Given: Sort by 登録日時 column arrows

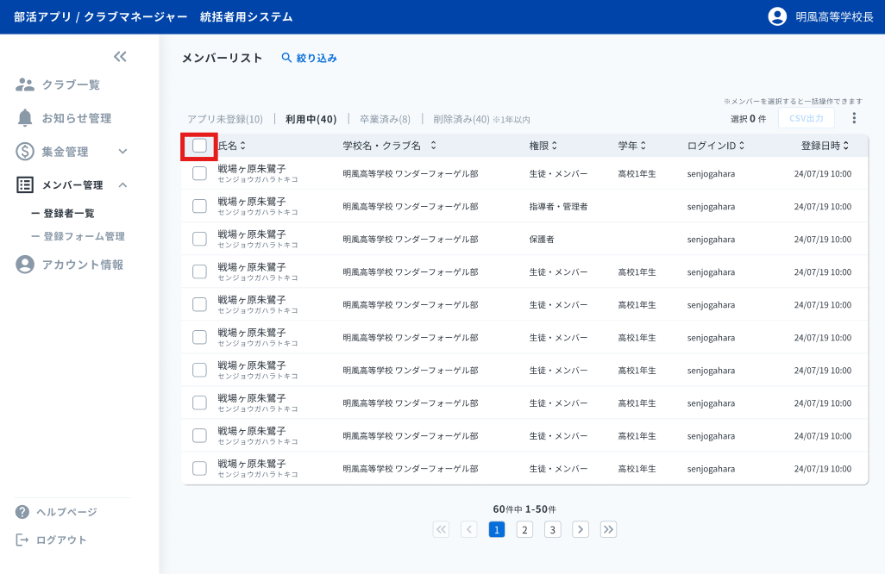Looking at the screenshot, I should tap(846, 146).
